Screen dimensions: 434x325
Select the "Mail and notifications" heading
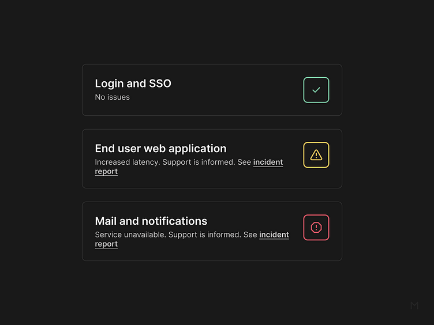[x=151, y=221]
